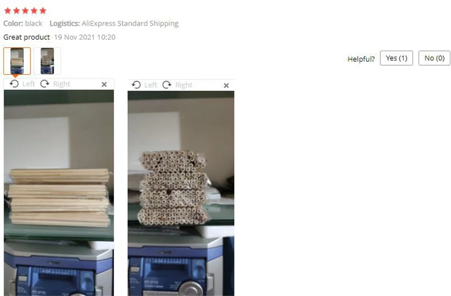Viewport: 451px width, 296px height.
Task: Click the five-star rating icons
Action: 25,11
